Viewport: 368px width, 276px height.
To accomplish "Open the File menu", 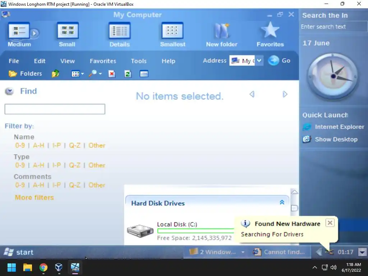I will tap(14, 61).
